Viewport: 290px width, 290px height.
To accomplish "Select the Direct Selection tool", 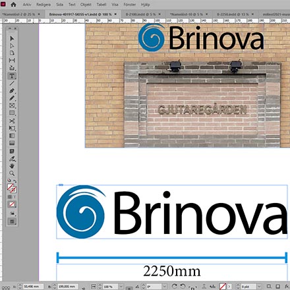I will (x=12, y=45).
